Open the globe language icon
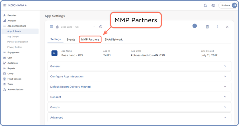 coord(213,5)
